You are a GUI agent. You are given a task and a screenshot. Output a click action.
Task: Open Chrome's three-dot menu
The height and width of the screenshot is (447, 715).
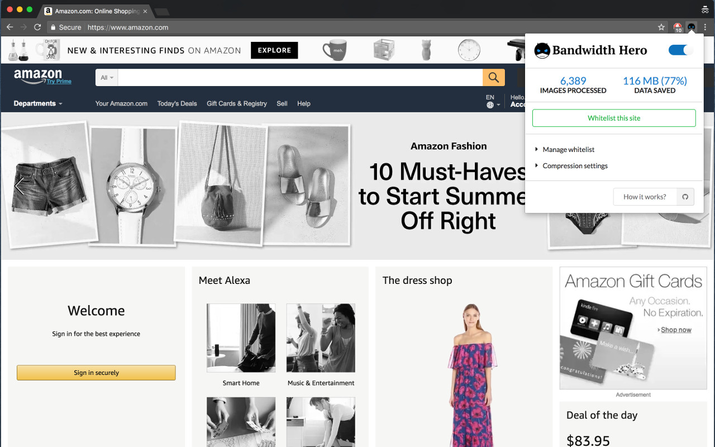click(x=705, y=27)
